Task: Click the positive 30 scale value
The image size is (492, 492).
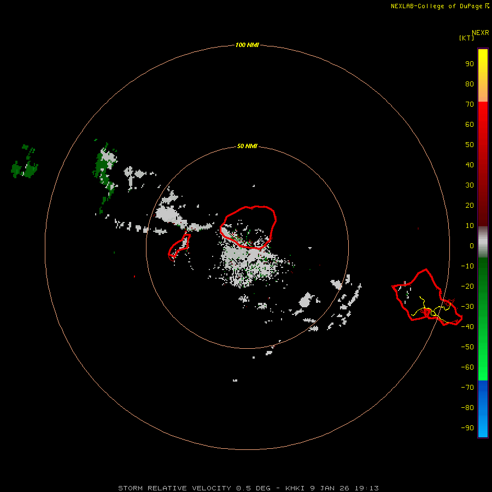Action: click(x=470, y=185)
